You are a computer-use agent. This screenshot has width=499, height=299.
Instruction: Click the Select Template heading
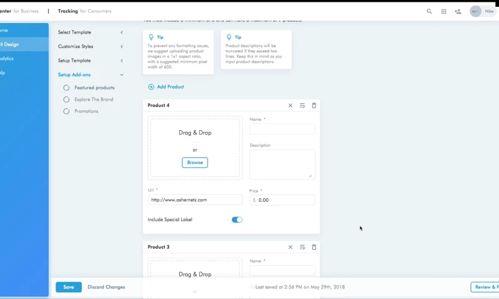74,32
